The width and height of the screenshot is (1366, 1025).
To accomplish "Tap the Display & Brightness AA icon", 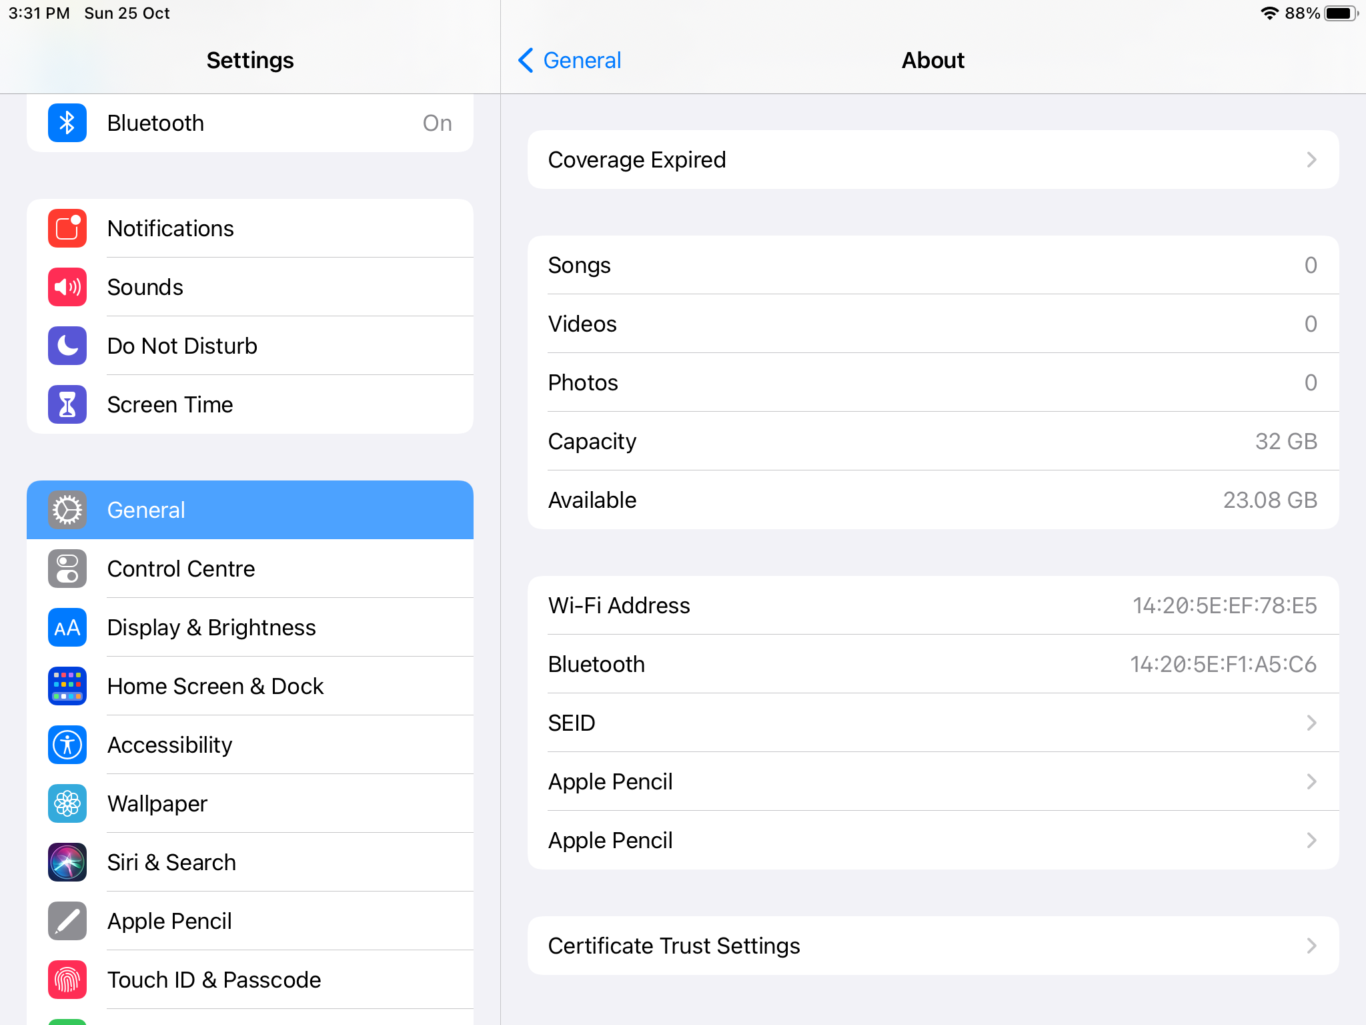I will (x=67, y=627).
